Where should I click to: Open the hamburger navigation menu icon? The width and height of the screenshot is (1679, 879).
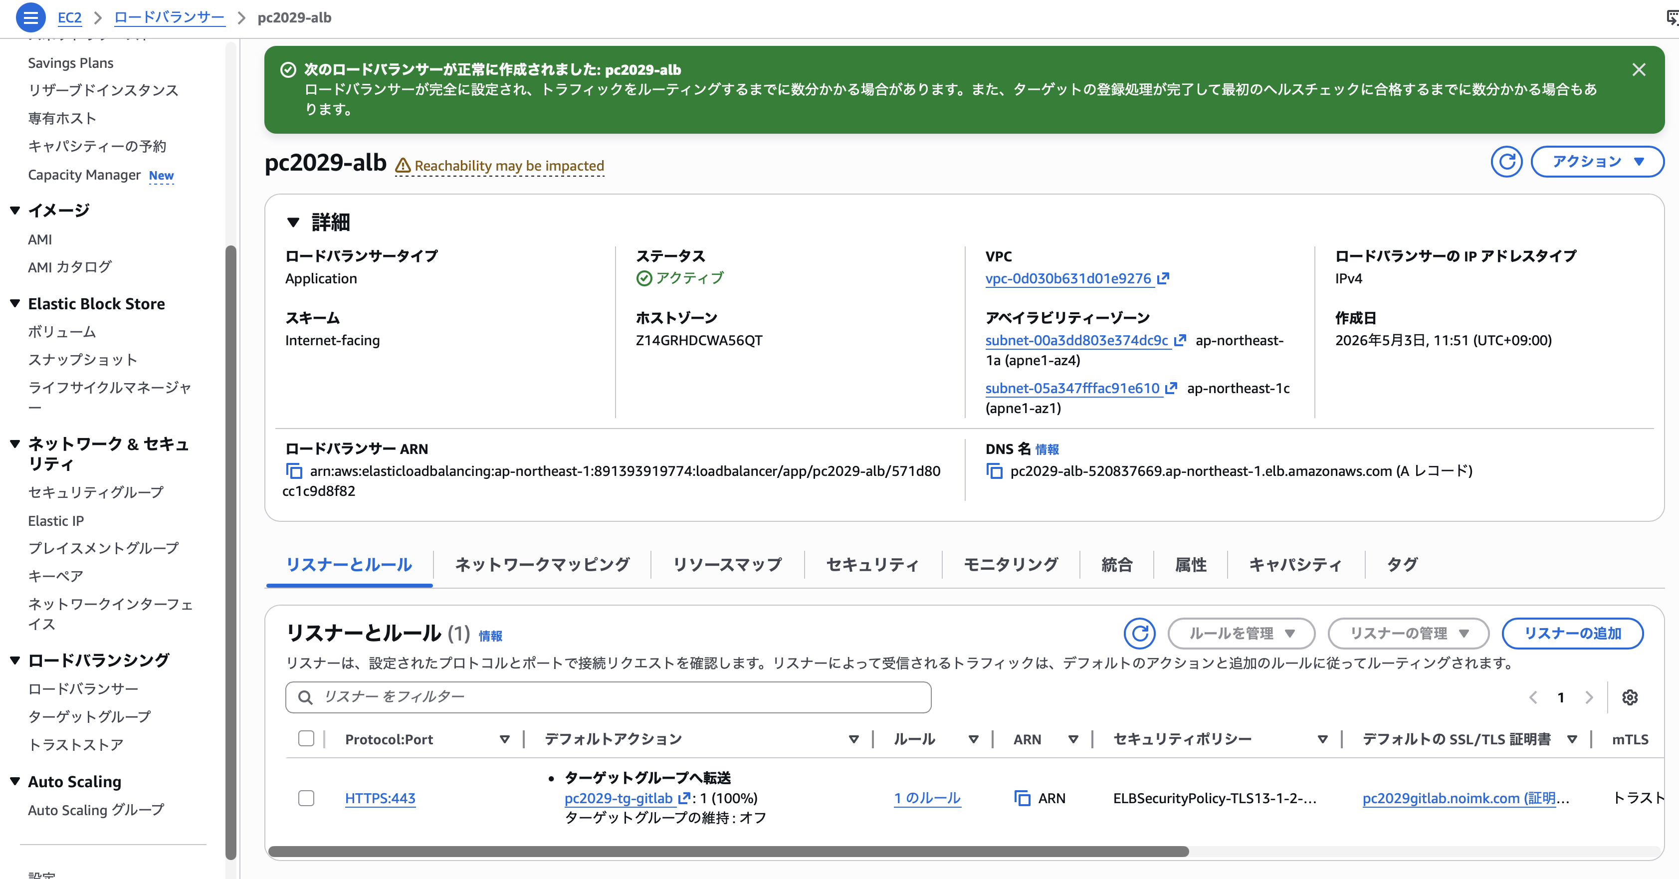(30, 17)
